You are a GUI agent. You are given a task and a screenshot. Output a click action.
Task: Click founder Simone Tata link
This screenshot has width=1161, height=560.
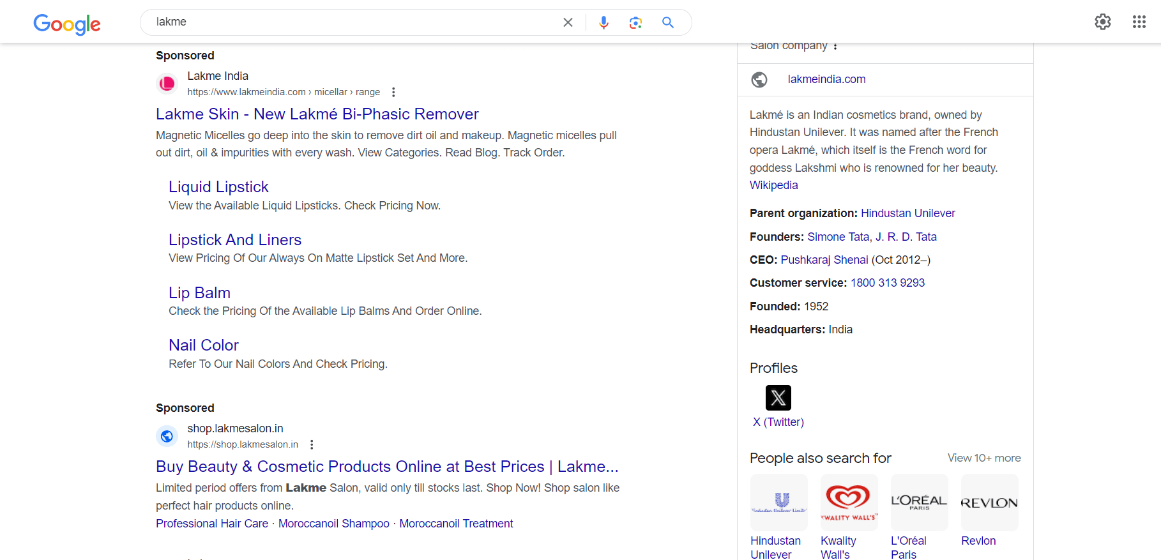point(838,237)
